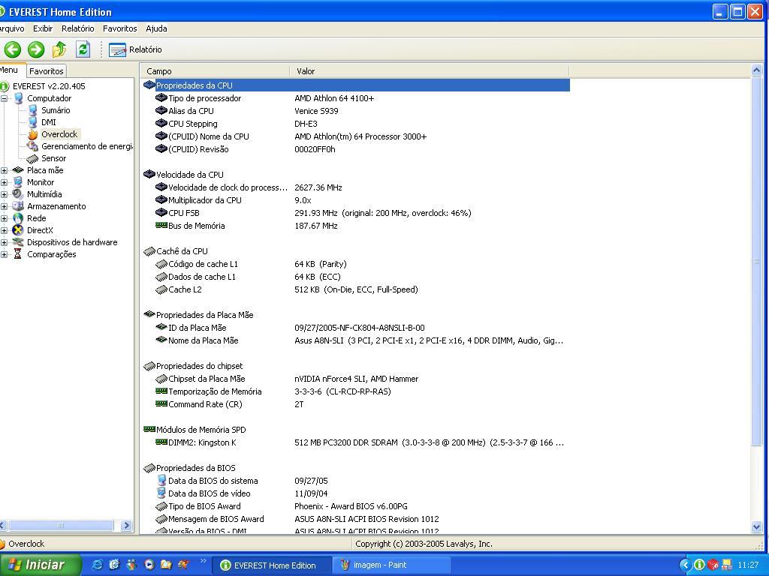This screenshot has width=769, height=576.
Task: Click the Propriedades do chipset icon
Action: coord(149,366)
